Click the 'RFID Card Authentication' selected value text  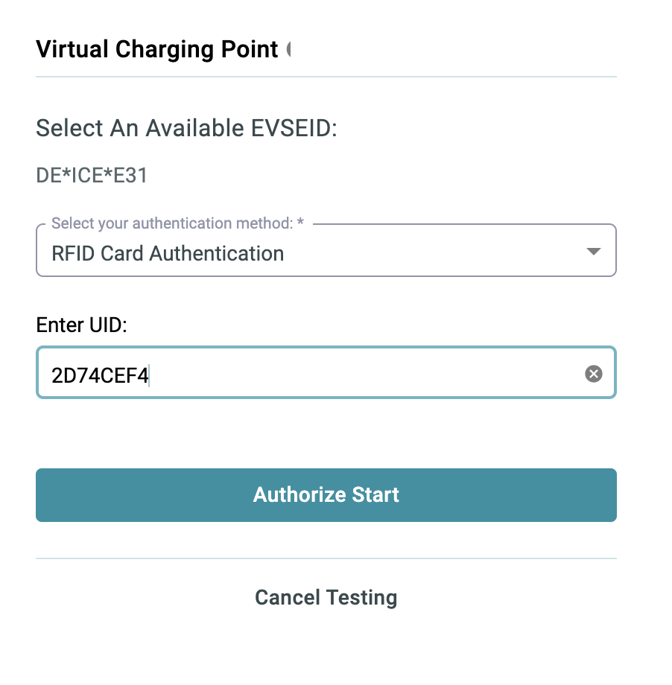click(x=168, y=253)
